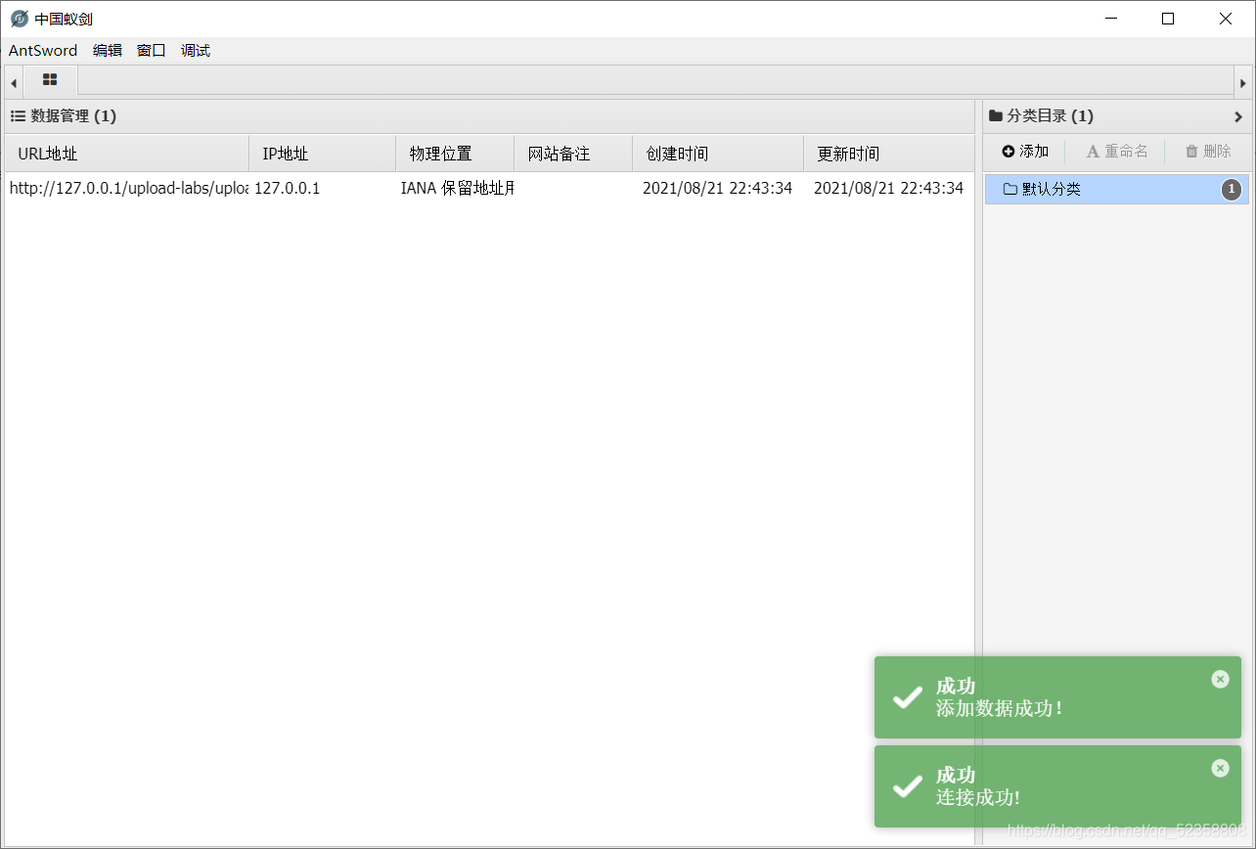Click 添加 to add a category

[1025, 152]
